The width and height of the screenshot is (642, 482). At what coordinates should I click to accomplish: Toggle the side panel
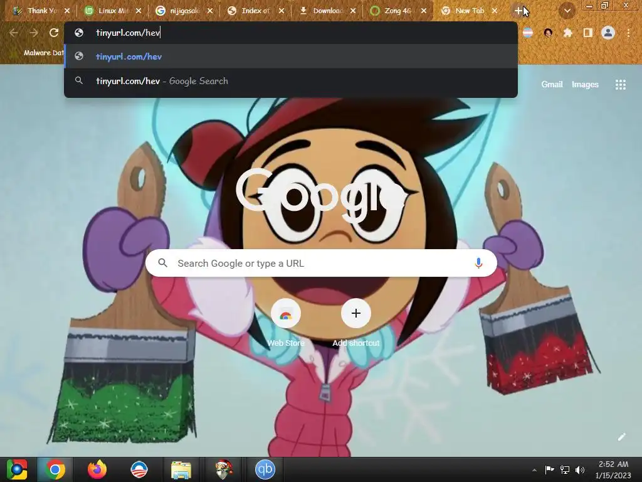(x=588, y=33)
